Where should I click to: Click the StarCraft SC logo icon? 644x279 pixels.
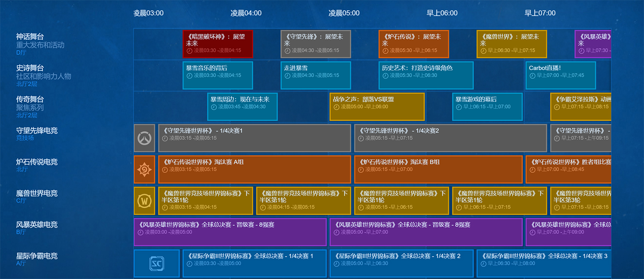[x=157, y=264]
